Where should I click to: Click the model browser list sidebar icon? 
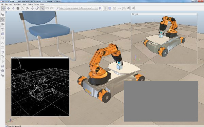coord(3,66)
